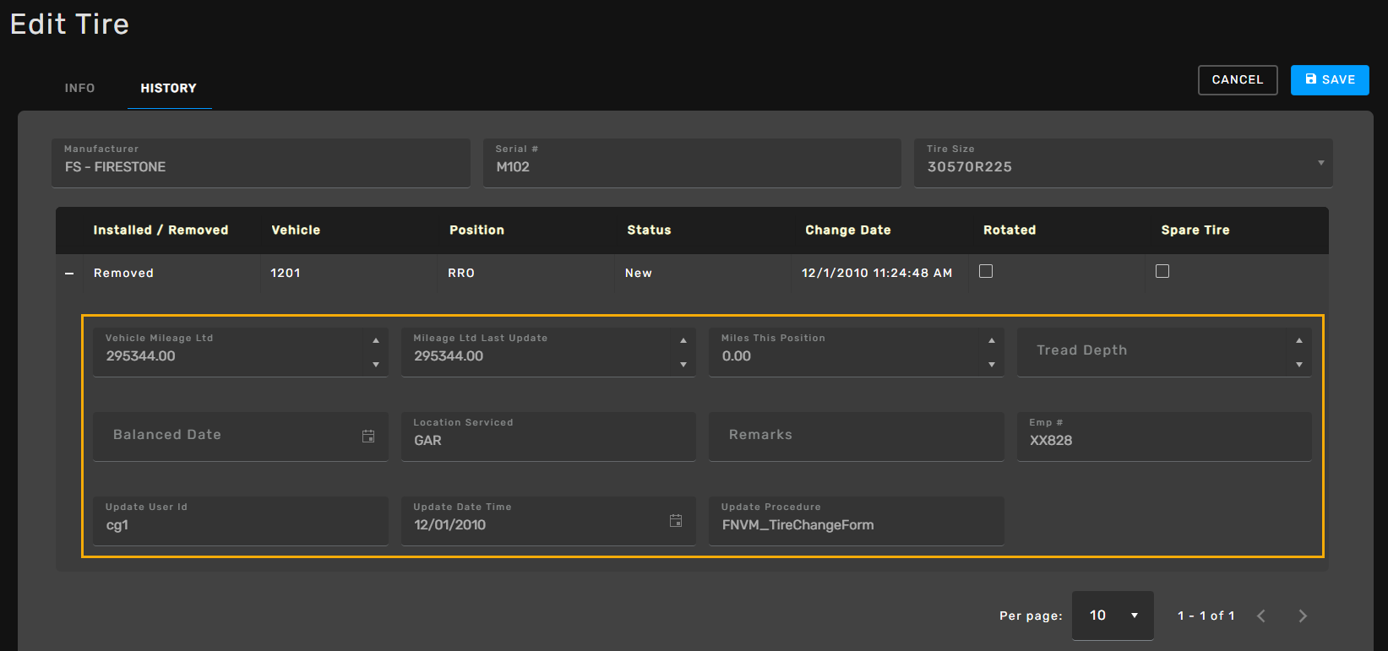This screenshot has width=1388, height=651.
Task: Decrease the Tread Depth value
Action: 1299,365
